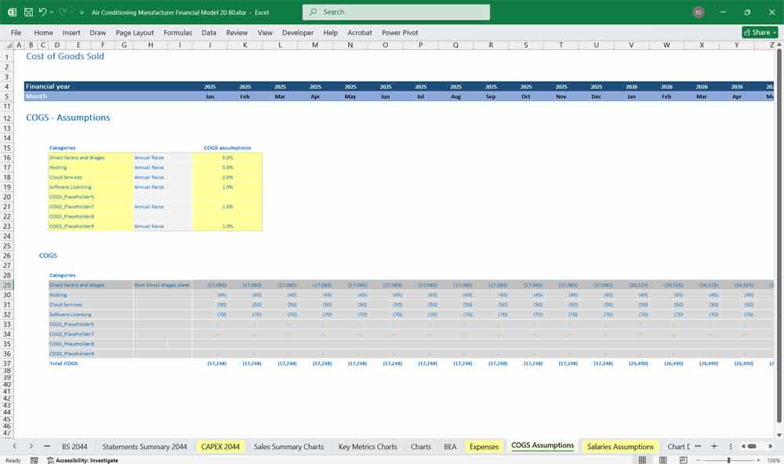The width and height of the screenshot is (784, 464).
Task: Open the Search box in the title bar
Action: pos(395,12)
